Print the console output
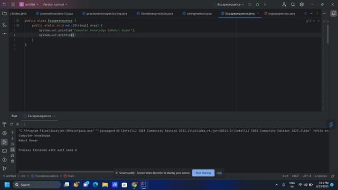This screenshot has width=338, height=190. 13,155
